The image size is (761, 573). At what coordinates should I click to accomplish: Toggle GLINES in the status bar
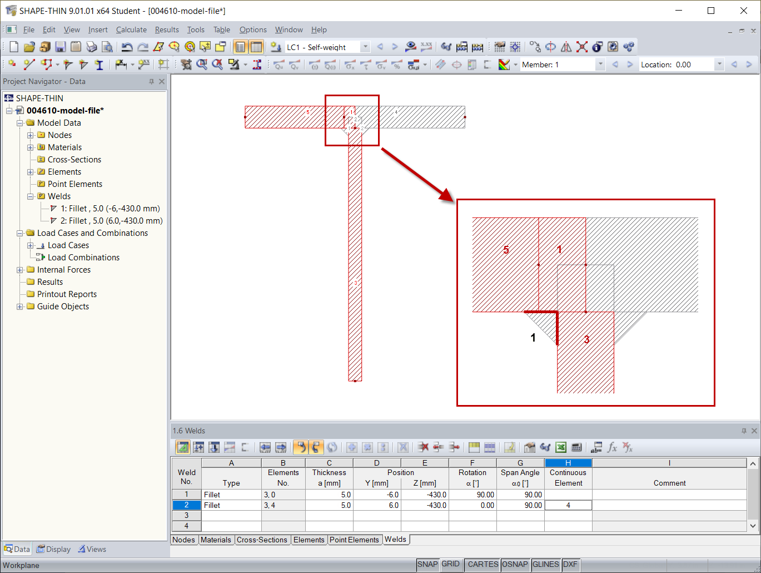546,565
